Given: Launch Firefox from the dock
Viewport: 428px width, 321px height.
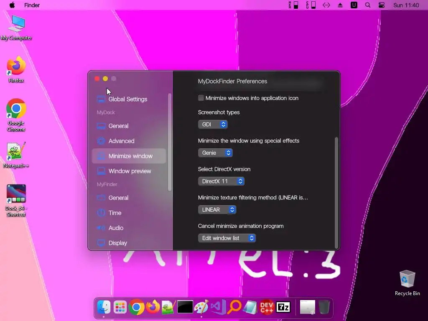Looking at the screenshot, I should (x=153, y=307).
